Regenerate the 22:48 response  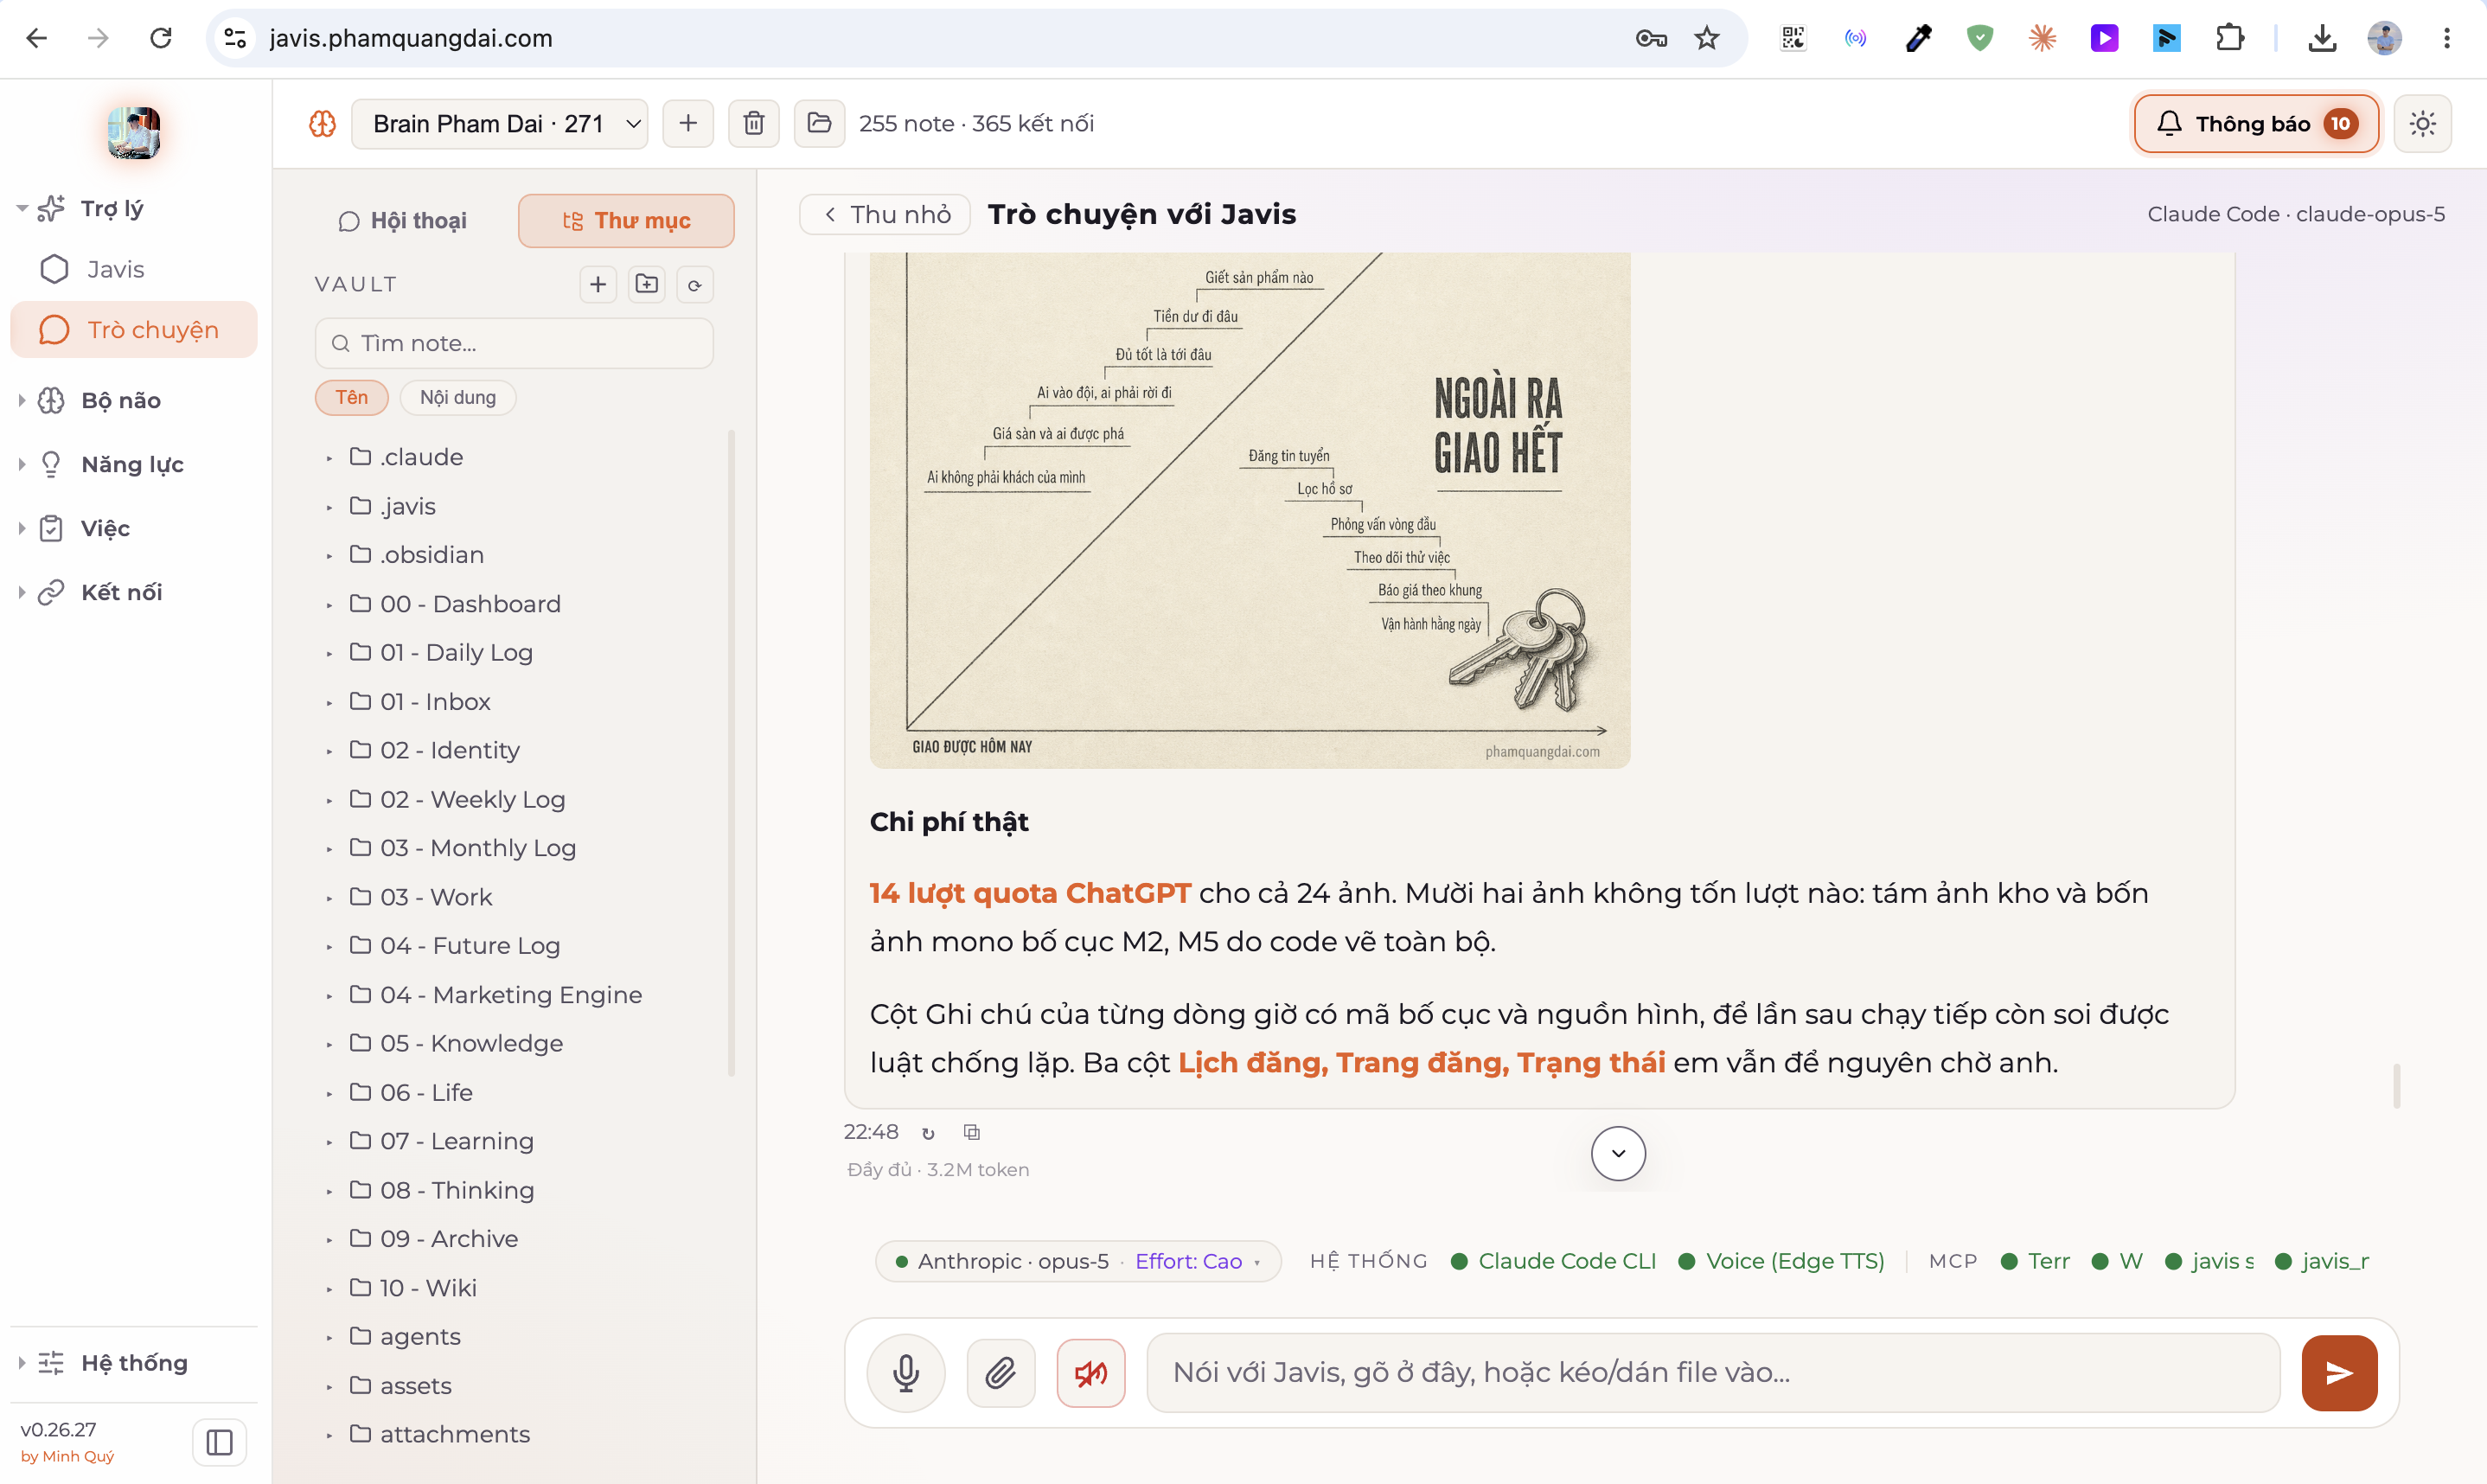click(928, 1132)
